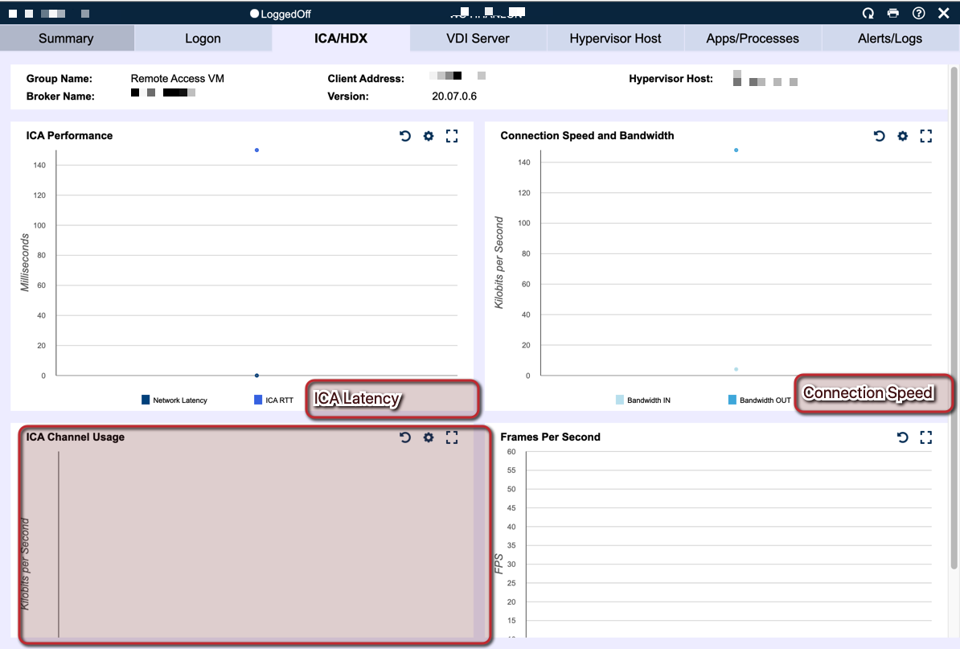The image size is (960, 649).
Task: Click the LoggedOff status indicator
Action: [x=280, y=13]
